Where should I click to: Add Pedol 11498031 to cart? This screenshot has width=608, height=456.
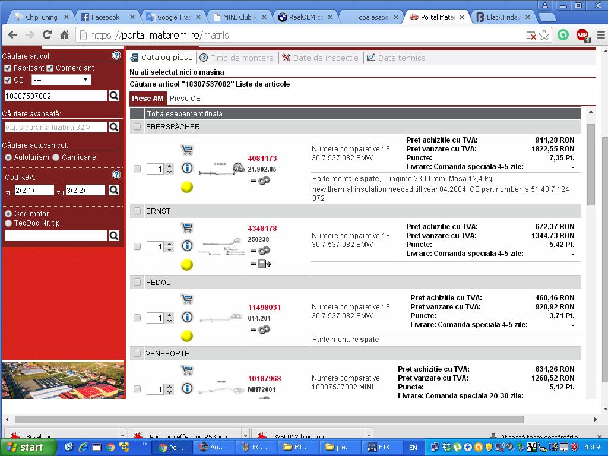click(x=186, y=299)
